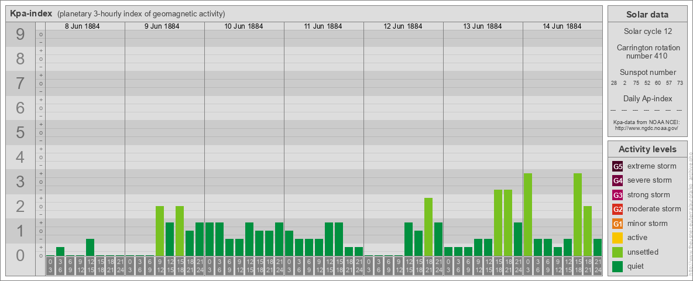Select the yellow active level swatch
The width and height of the screenshot is (693, 281).
pyautogui.click(x=617, y=238)
